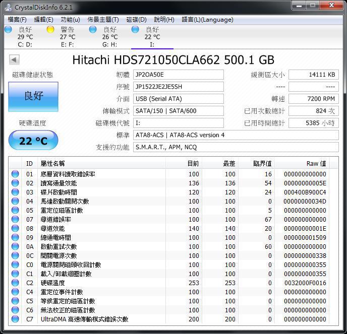Open the 功能(u) menu
The image size is (347, 334).
(70, 20)
